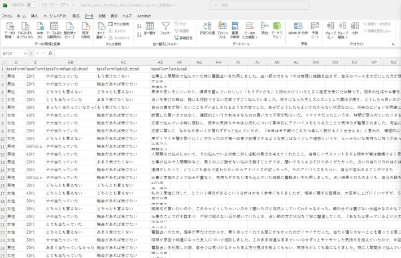Open the 並べ替え sort dialog
Viewport: 401px width, 258px height.
[150, 28]
